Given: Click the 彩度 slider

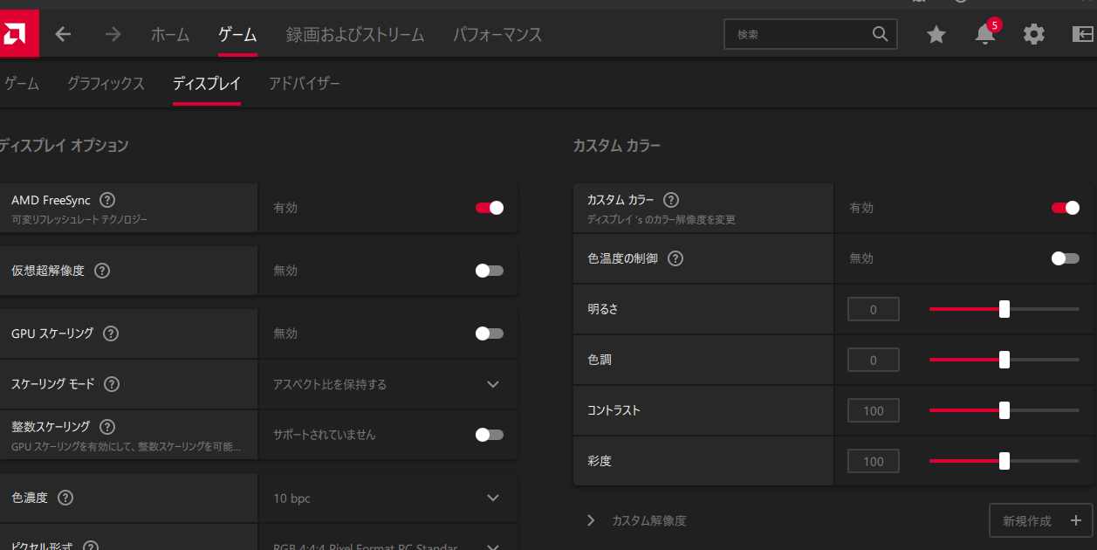Looking at the screenshot, I should 1004,461.
